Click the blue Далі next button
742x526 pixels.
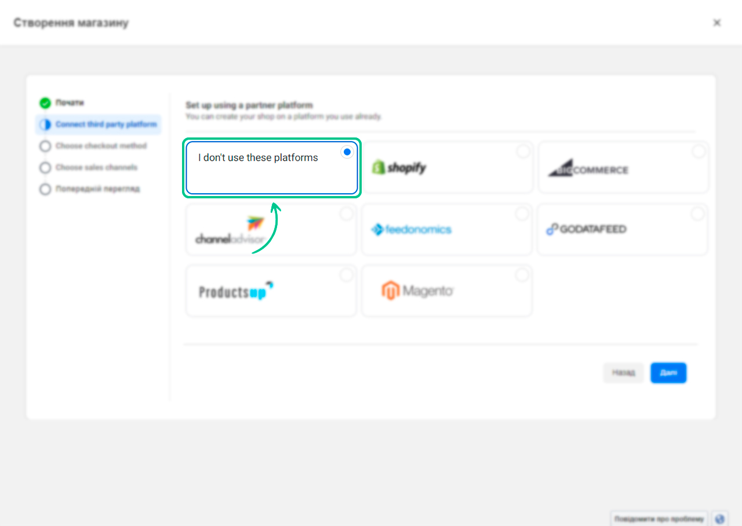(668, 373)
